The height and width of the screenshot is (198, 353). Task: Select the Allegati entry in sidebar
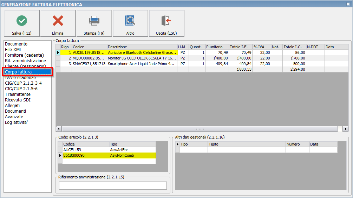point(12,106)
